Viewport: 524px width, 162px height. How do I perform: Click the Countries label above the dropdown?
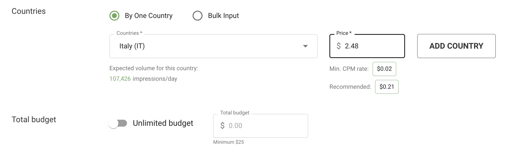tap(129, 33)
